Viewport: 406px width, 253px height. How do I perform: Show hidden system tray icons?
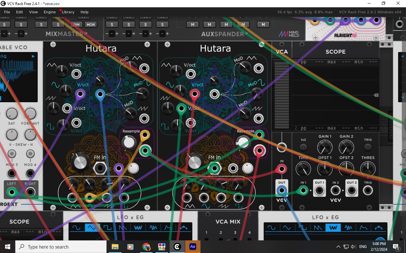click(x=338, y=247)
